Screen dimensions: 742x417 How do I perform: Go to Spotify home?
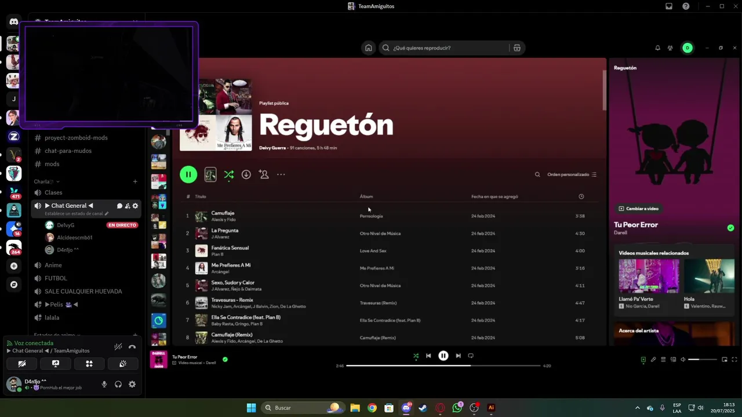click(368, 48)
